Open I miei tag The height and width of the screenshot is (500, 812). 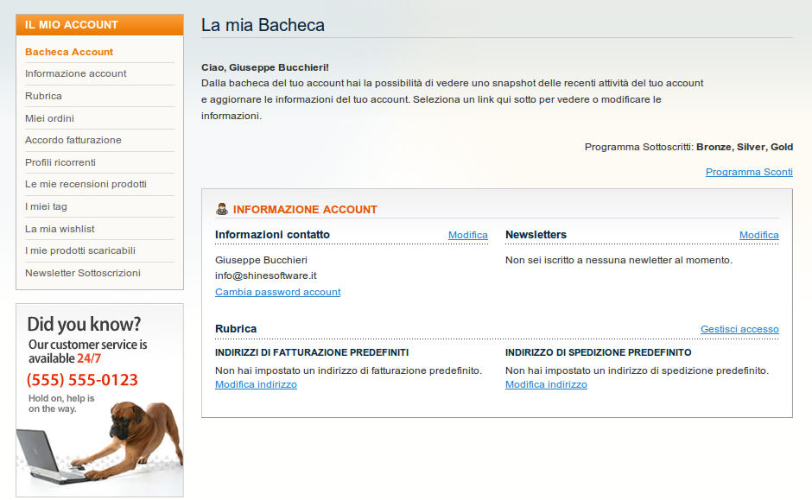(46, 206)
